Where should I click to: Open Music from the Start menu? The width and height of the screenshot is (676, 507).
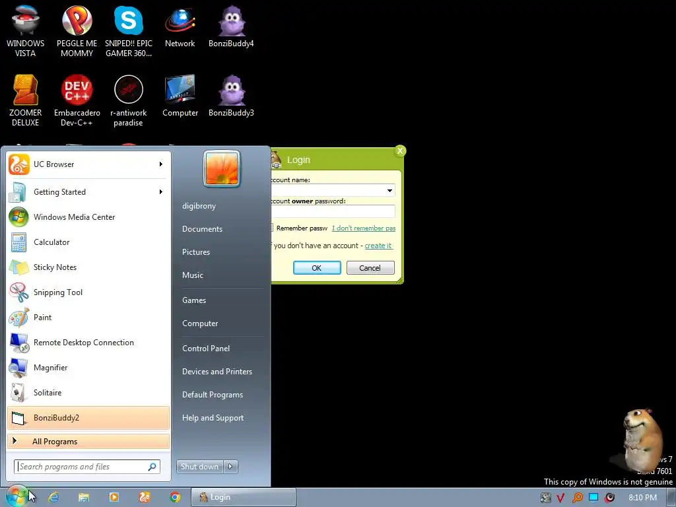point(192,275)
